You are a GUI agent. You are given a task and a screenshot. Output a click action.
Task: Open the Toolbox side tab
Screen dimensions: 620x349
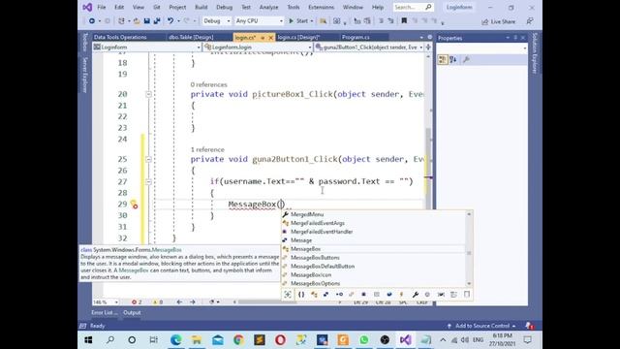click(x=84, y=42)
